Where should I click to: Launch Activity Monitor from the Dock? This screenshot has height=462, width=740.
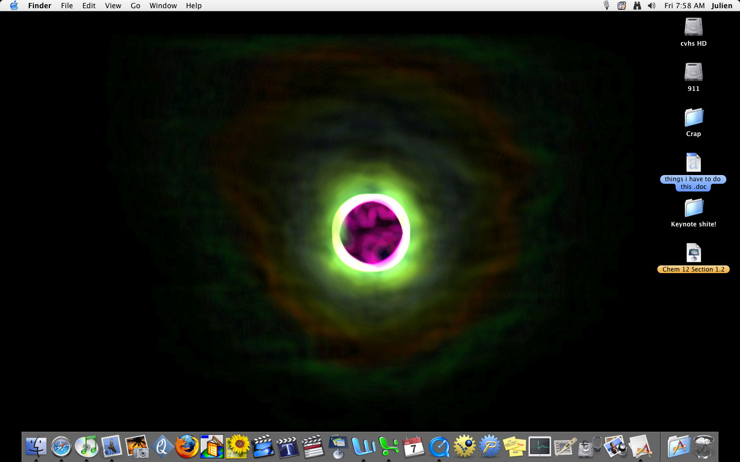click(x=540, y=446)
